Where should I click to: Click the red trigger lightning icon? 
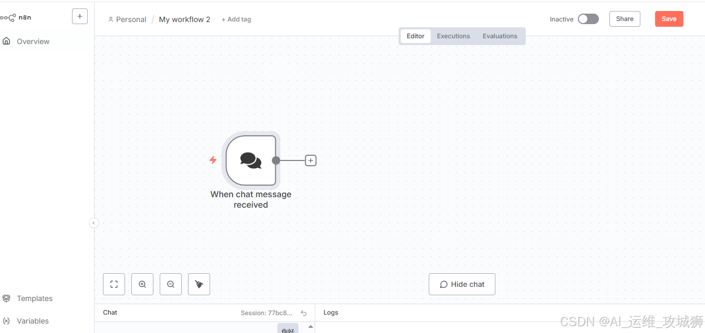213,160
